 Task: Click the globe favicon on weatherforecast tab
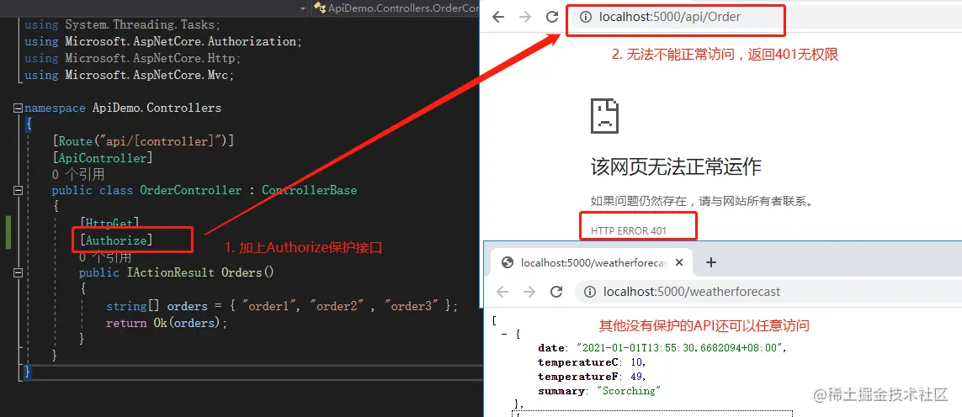coord(508,262)
